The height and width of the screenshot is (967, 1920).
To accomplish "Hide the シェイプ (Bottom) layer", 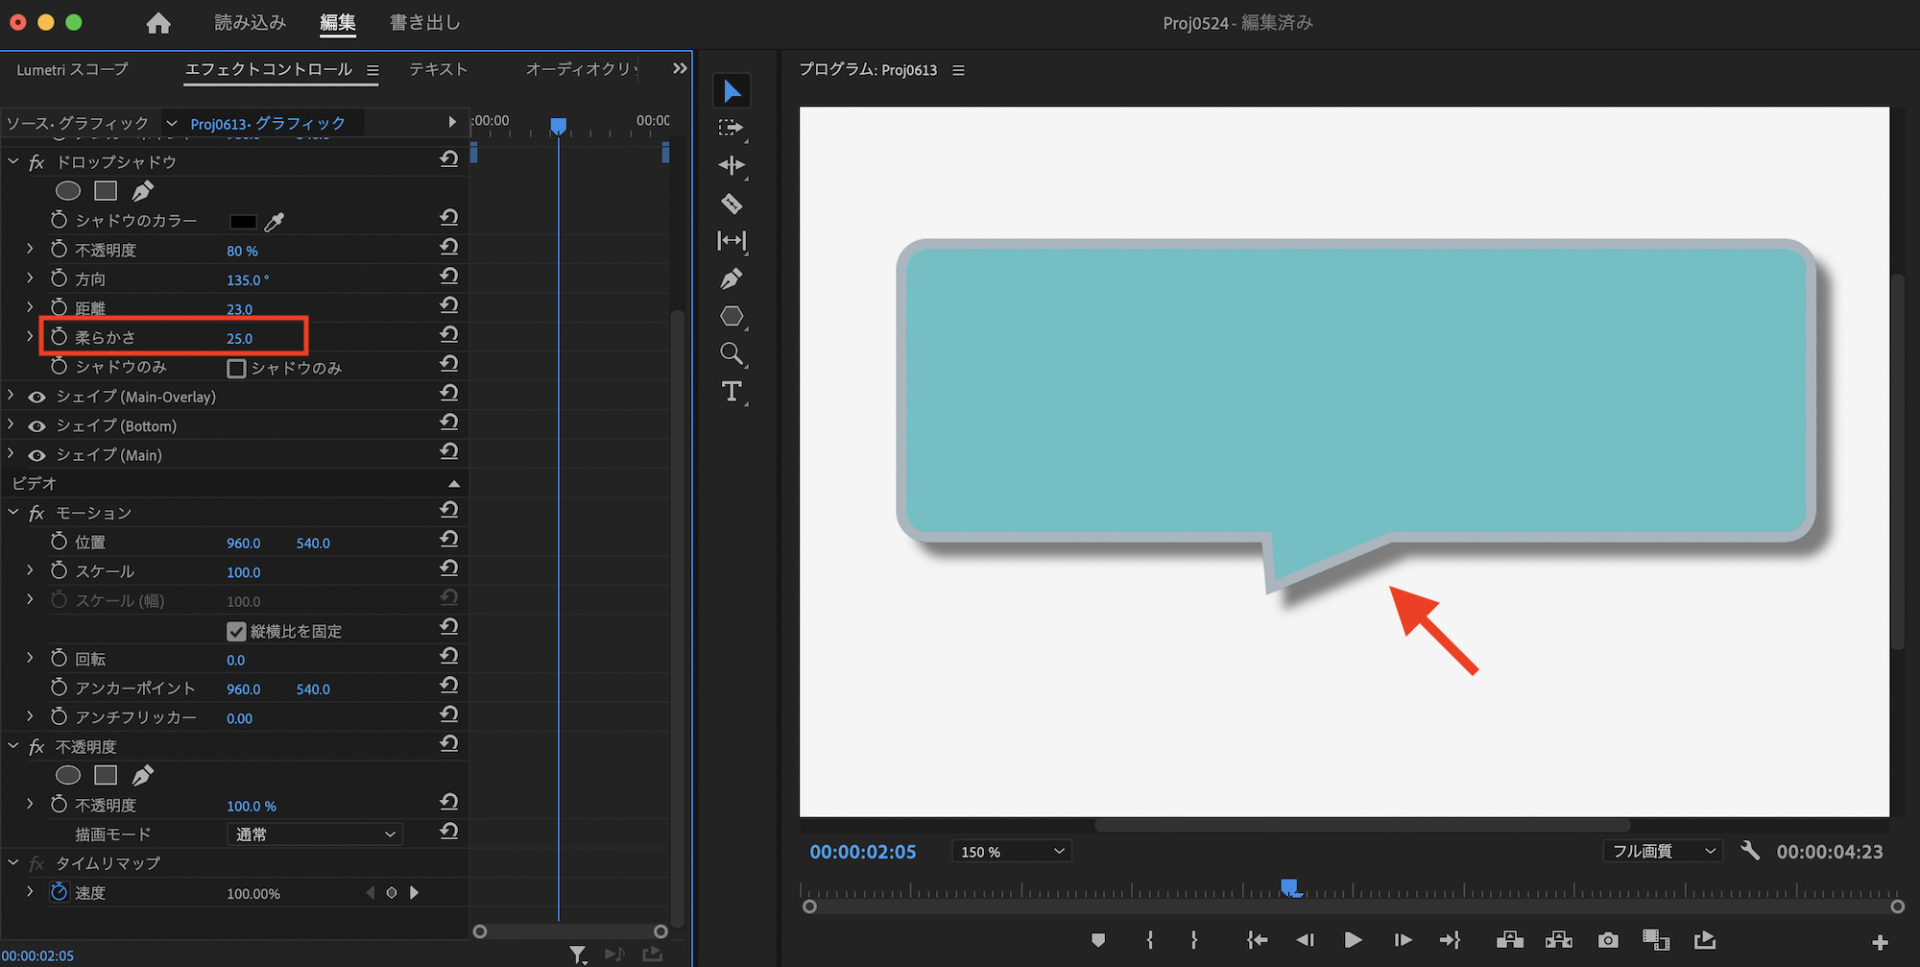I will pos(37,426).
